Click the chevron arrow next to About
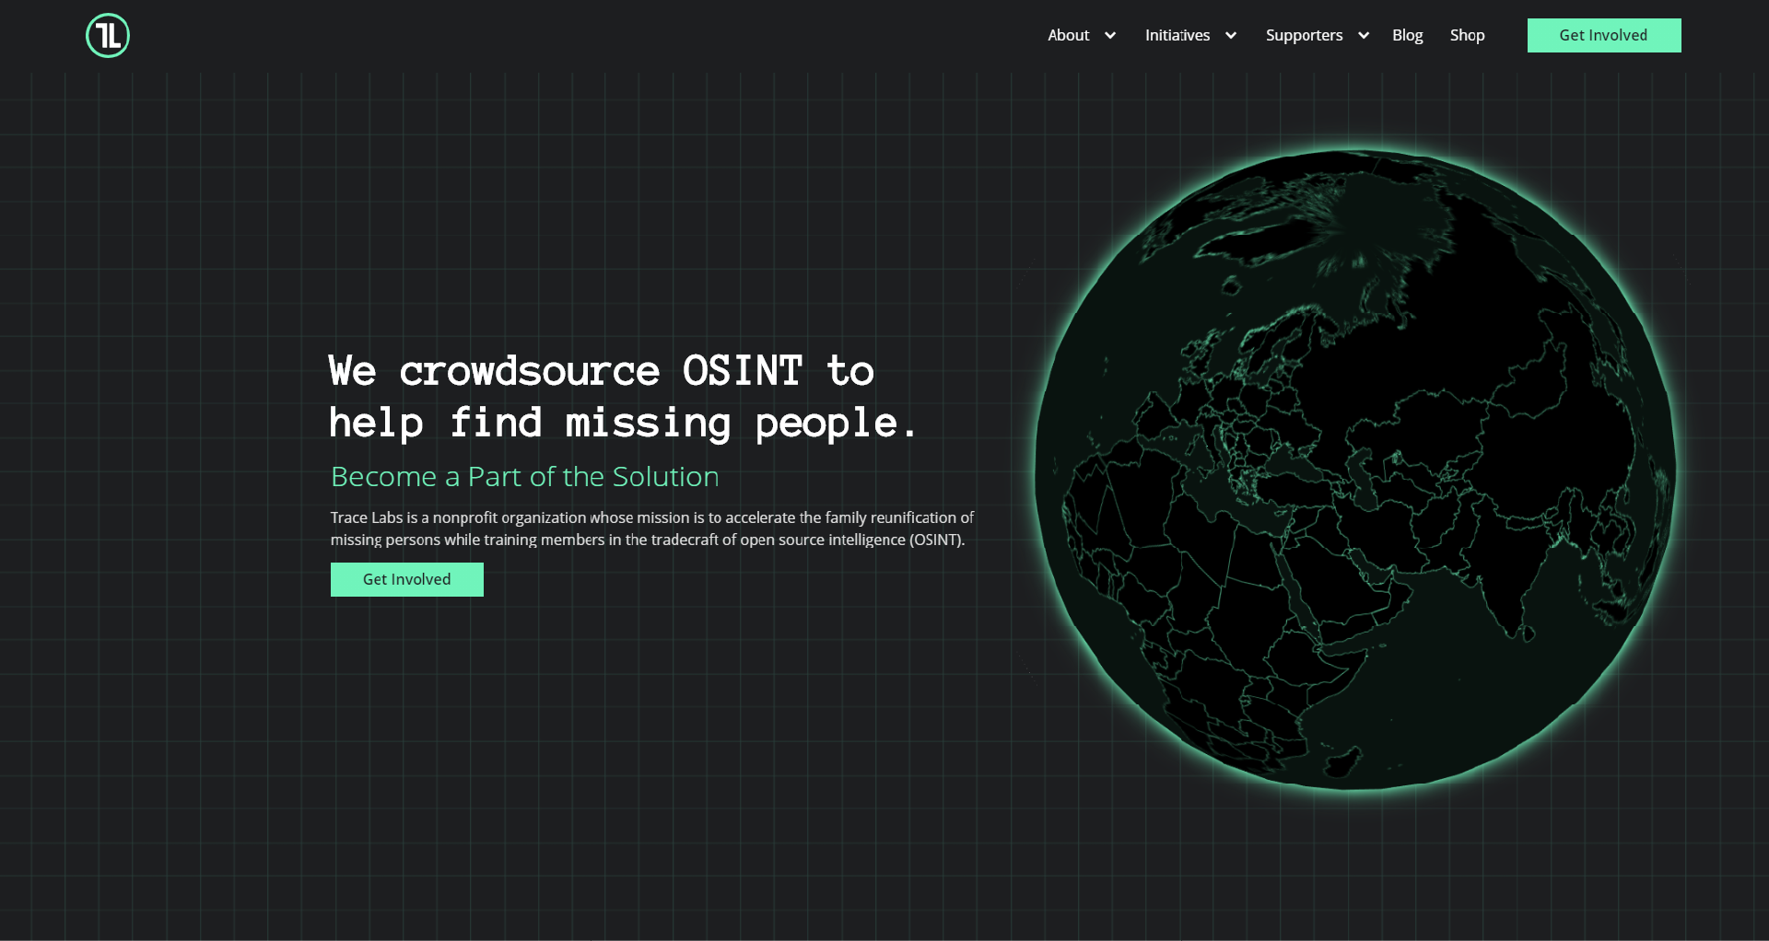1769x941 pixels. pos(1108,36)
